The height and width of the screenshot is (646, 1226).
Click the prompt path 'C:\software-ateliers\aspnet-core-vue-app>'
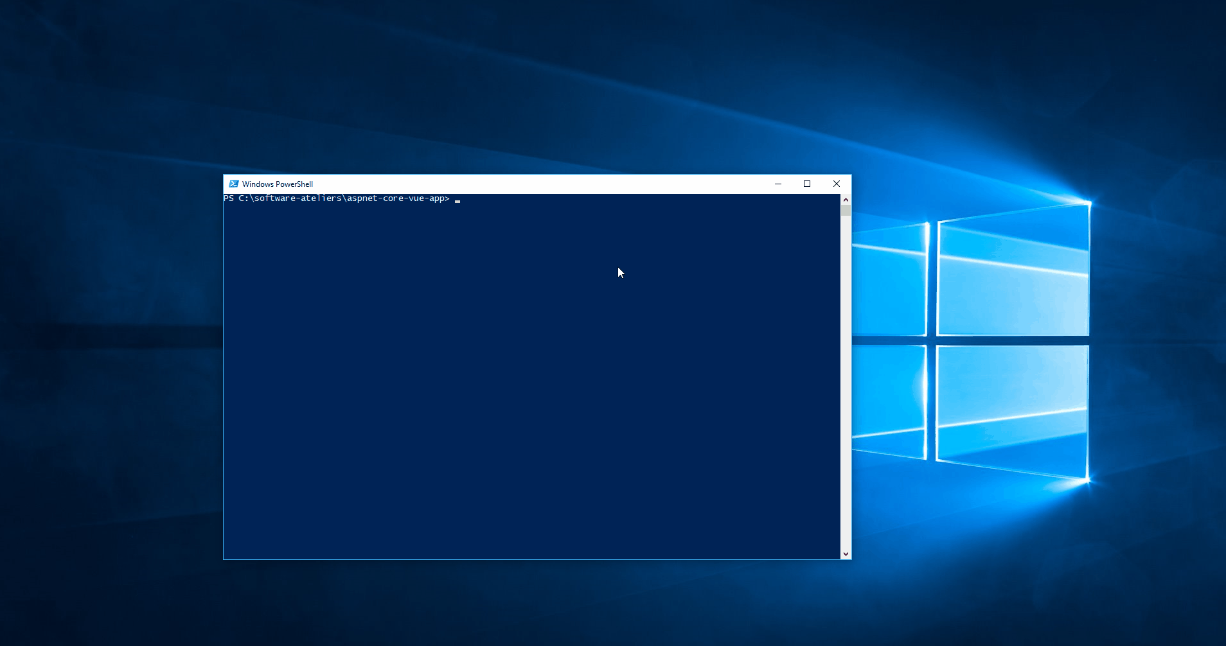pyautogui.click(x=344, y=198)
